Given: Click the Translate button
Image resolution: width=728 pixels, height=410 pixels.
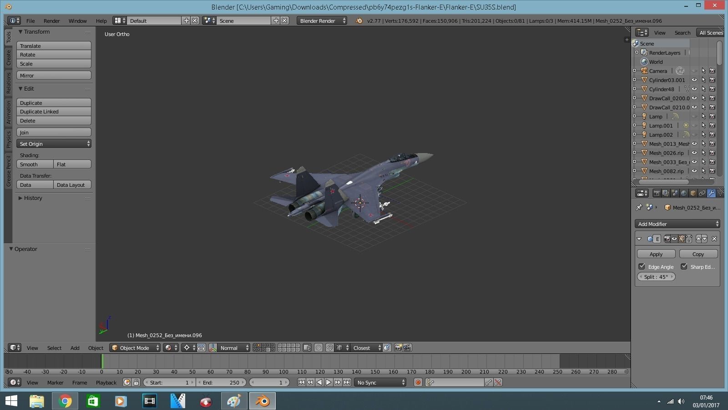Looking at the screenshot, I should pos(54,46).
